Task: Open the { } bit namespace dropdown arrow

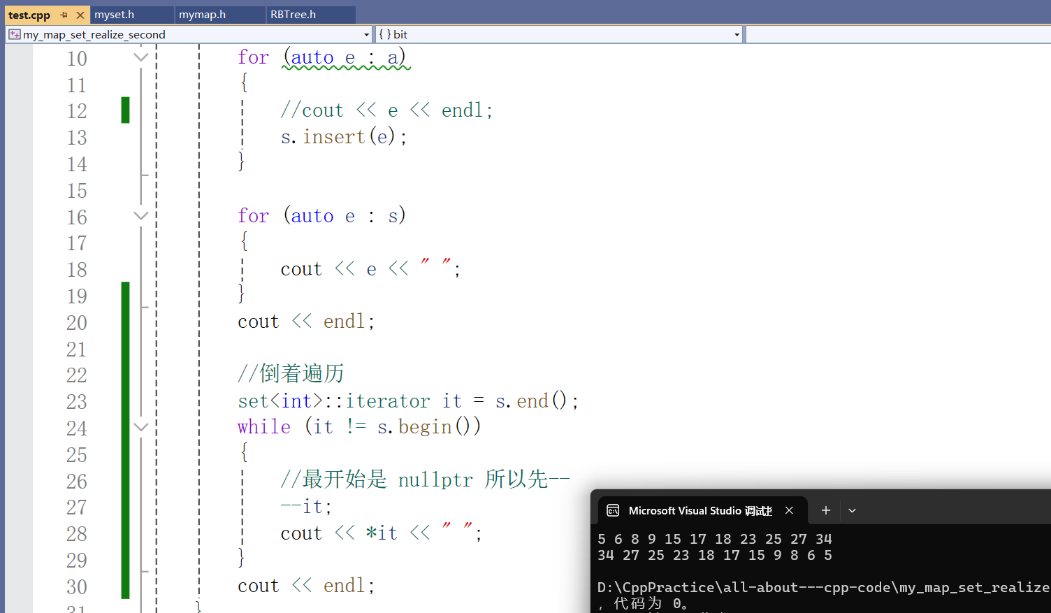Action: (737, 34)
